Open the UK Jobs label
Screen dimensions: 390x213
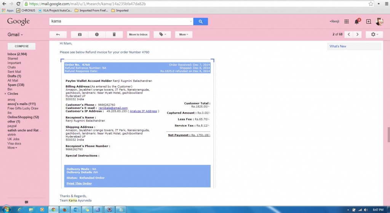pyautogui.click(x=13, y=139)
